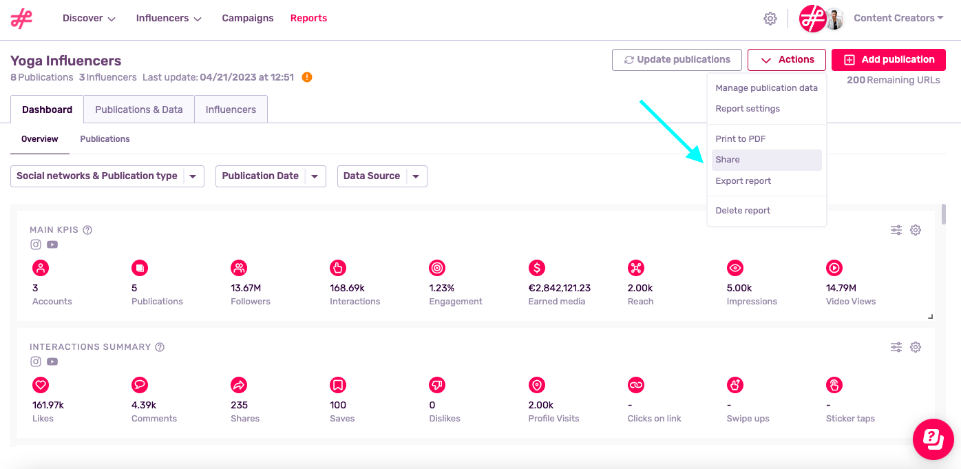This screenshot has width=961, height=469.
Task: Switch to the Publications & Data tab
Action: tap(139, 109)
